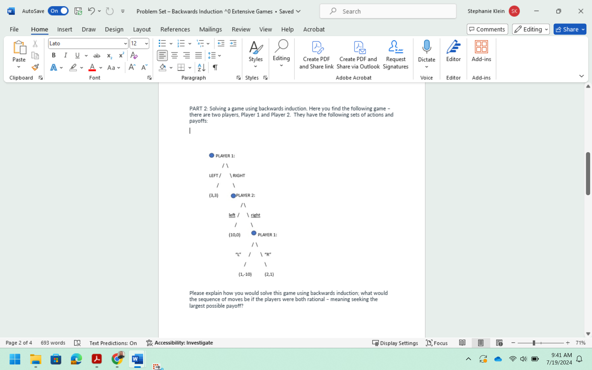
Task: Click the Sort paragraphs icon
Action: [x=201, y=67]
